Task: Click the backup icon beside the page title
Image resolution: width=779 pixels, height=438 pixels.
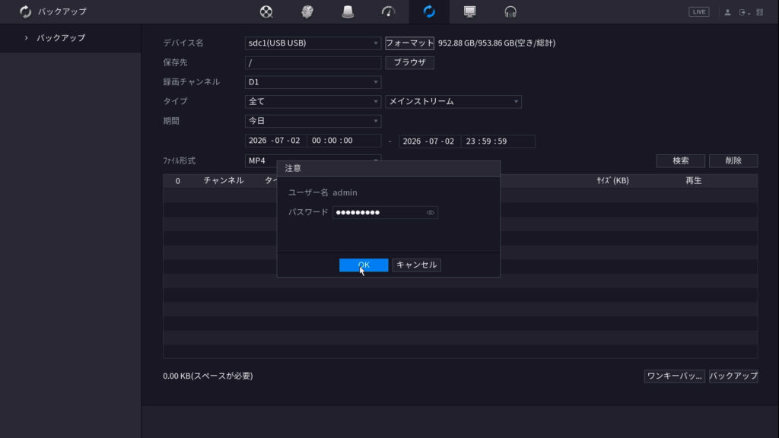Action: pyautogui.click(x=25, y=11)
